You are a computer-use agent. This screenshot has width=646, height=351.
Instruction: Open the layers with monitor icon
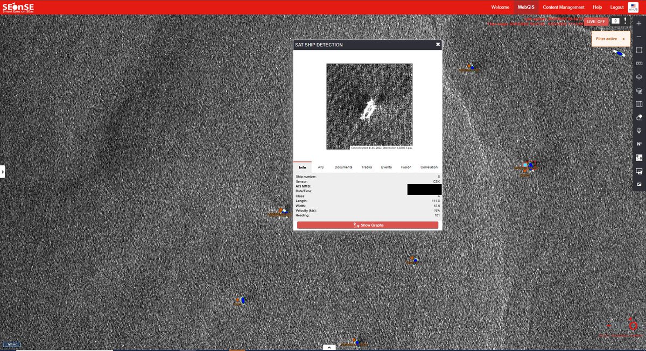[x=639, y=90]
